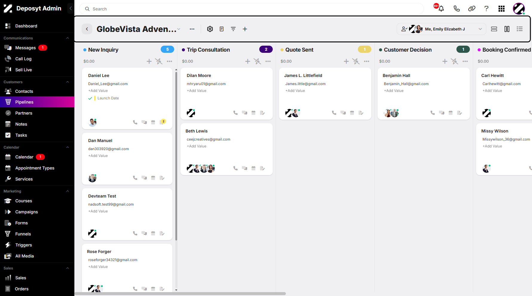Switch to stacked rows view icon
The width and height of the screenshot is (532, 296).
(x=494, y=29)
